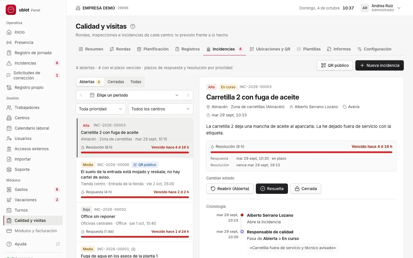Open Módulos y facturación

[33, 231]
